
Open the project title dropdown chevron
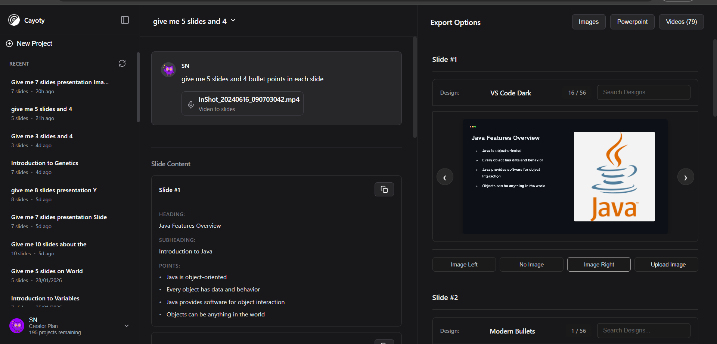[233, 20]
